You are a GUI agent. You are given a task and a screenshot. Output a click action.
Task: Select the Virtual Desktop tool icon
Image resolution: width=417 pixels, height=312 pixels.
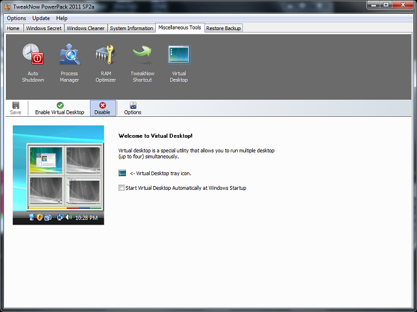point(179,63)
